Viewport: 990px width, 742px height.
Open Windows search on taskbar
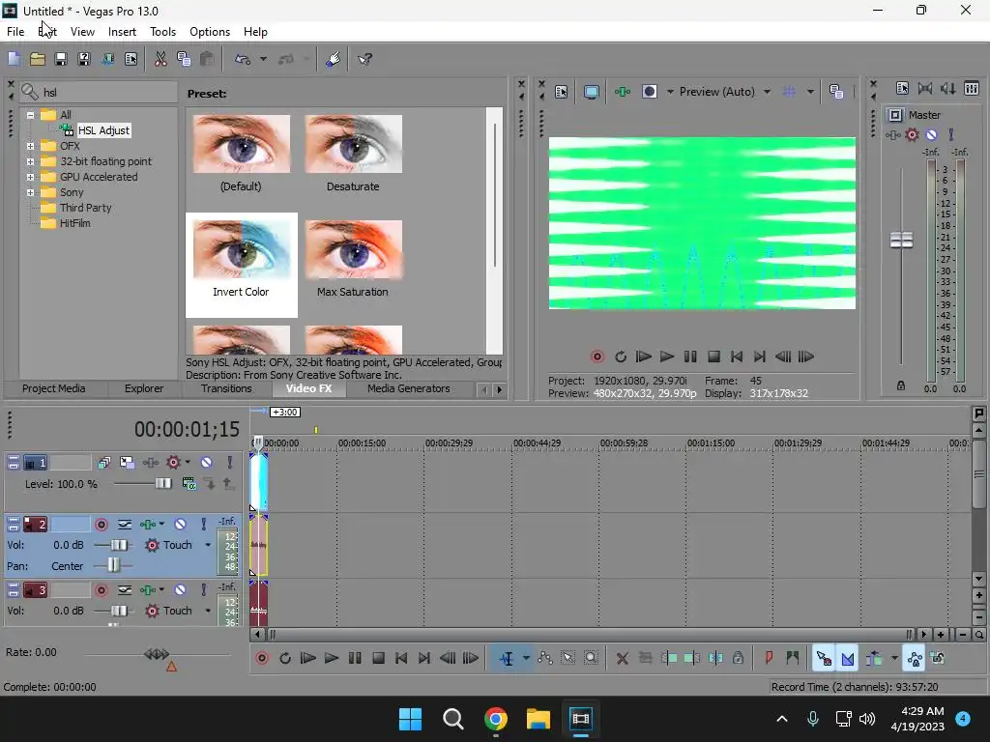[x=452, y=719]
